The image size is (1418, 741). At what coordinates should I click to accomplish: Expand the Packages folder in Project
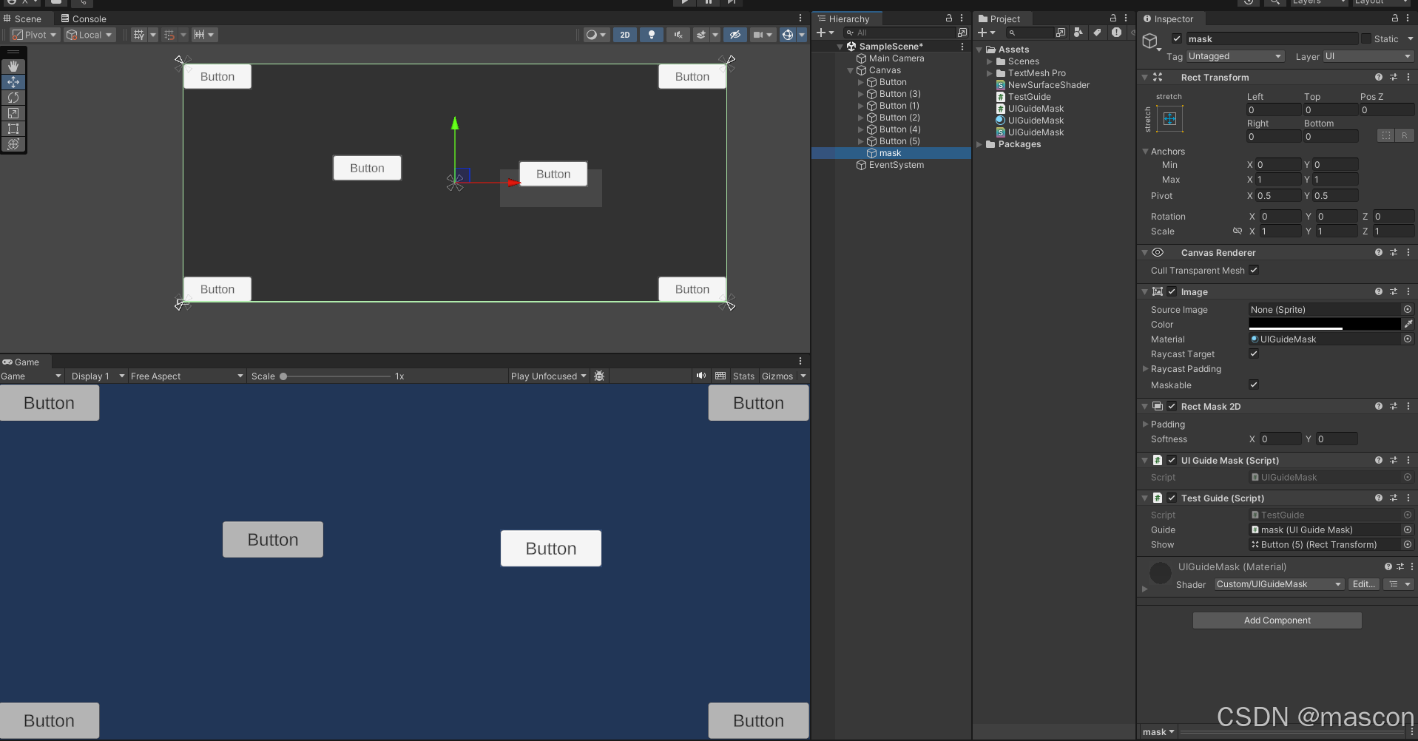979,144
